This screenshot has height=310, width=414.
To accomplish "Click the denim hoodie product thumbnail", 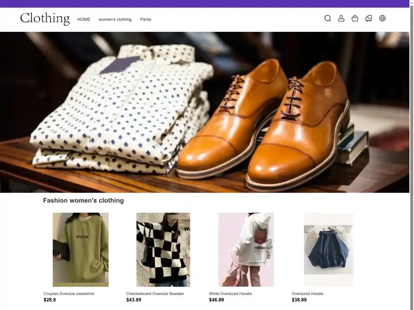I will (328, 249).
